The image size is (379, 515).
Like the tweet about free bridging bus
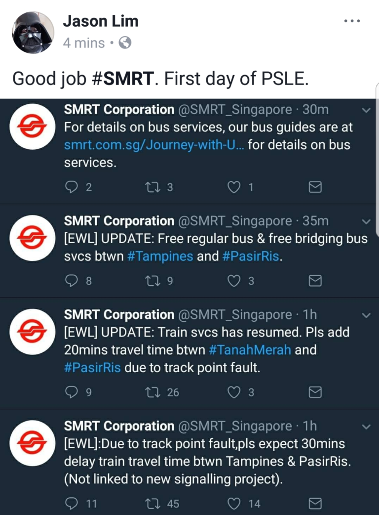click(234, 281)
